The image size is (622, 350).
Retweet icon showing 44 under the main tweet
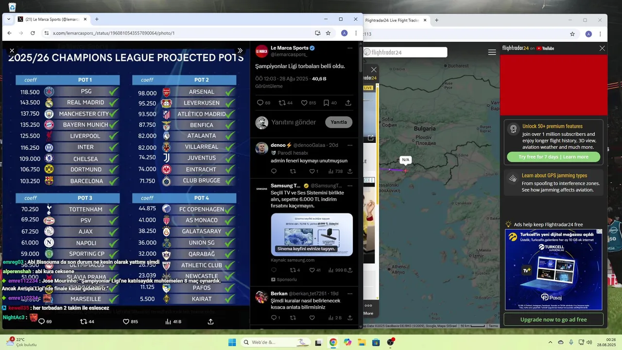point(285,103)
